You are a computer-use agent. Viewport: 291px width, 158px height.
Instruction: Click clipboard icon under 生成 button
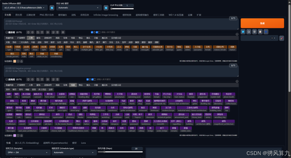click(x=260, y=32)
